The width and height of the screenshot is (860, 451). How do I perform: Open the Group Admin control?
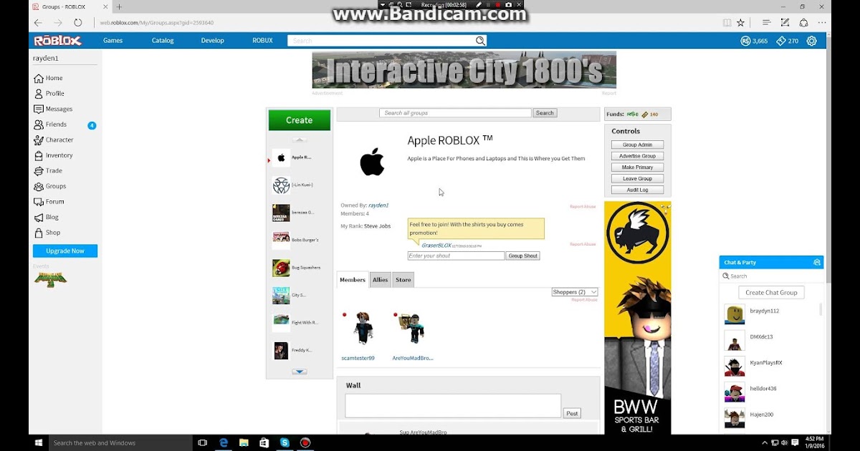click(x=638, y=145)
